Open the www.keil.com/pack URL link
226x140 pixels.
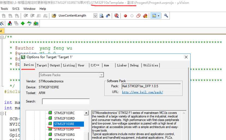tap(142, 92)
